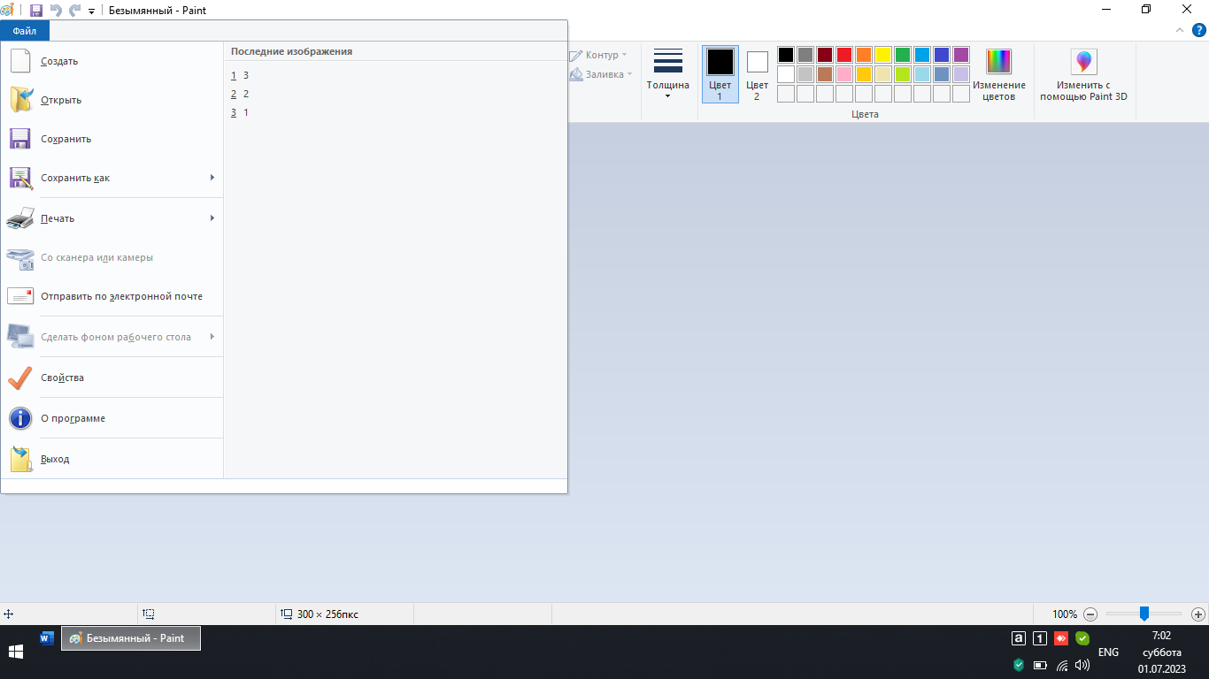Viewport: 1209px width, 679px height.
Task: Click the Открыть folder icon
Action: (x=20, y=100)
